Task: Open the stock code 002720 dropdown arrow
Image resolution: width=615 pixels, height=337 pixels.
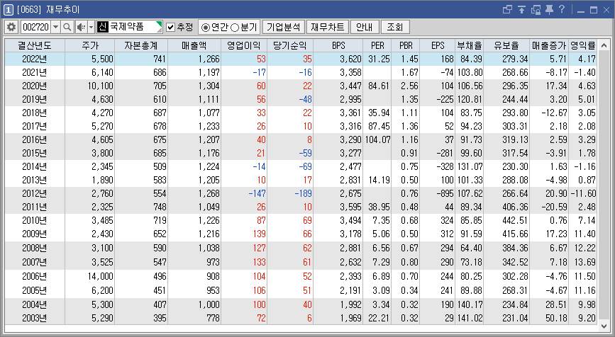Action: click(x=56, y=27)
